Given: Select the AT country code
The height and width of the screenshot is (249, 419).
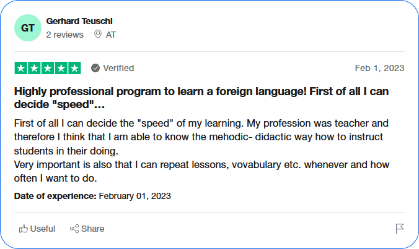Looking at the screenshot, I should [111, 35].
